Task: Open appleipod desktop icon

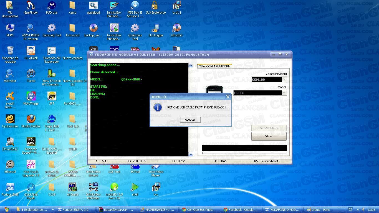Action: [x=93, y=8]
